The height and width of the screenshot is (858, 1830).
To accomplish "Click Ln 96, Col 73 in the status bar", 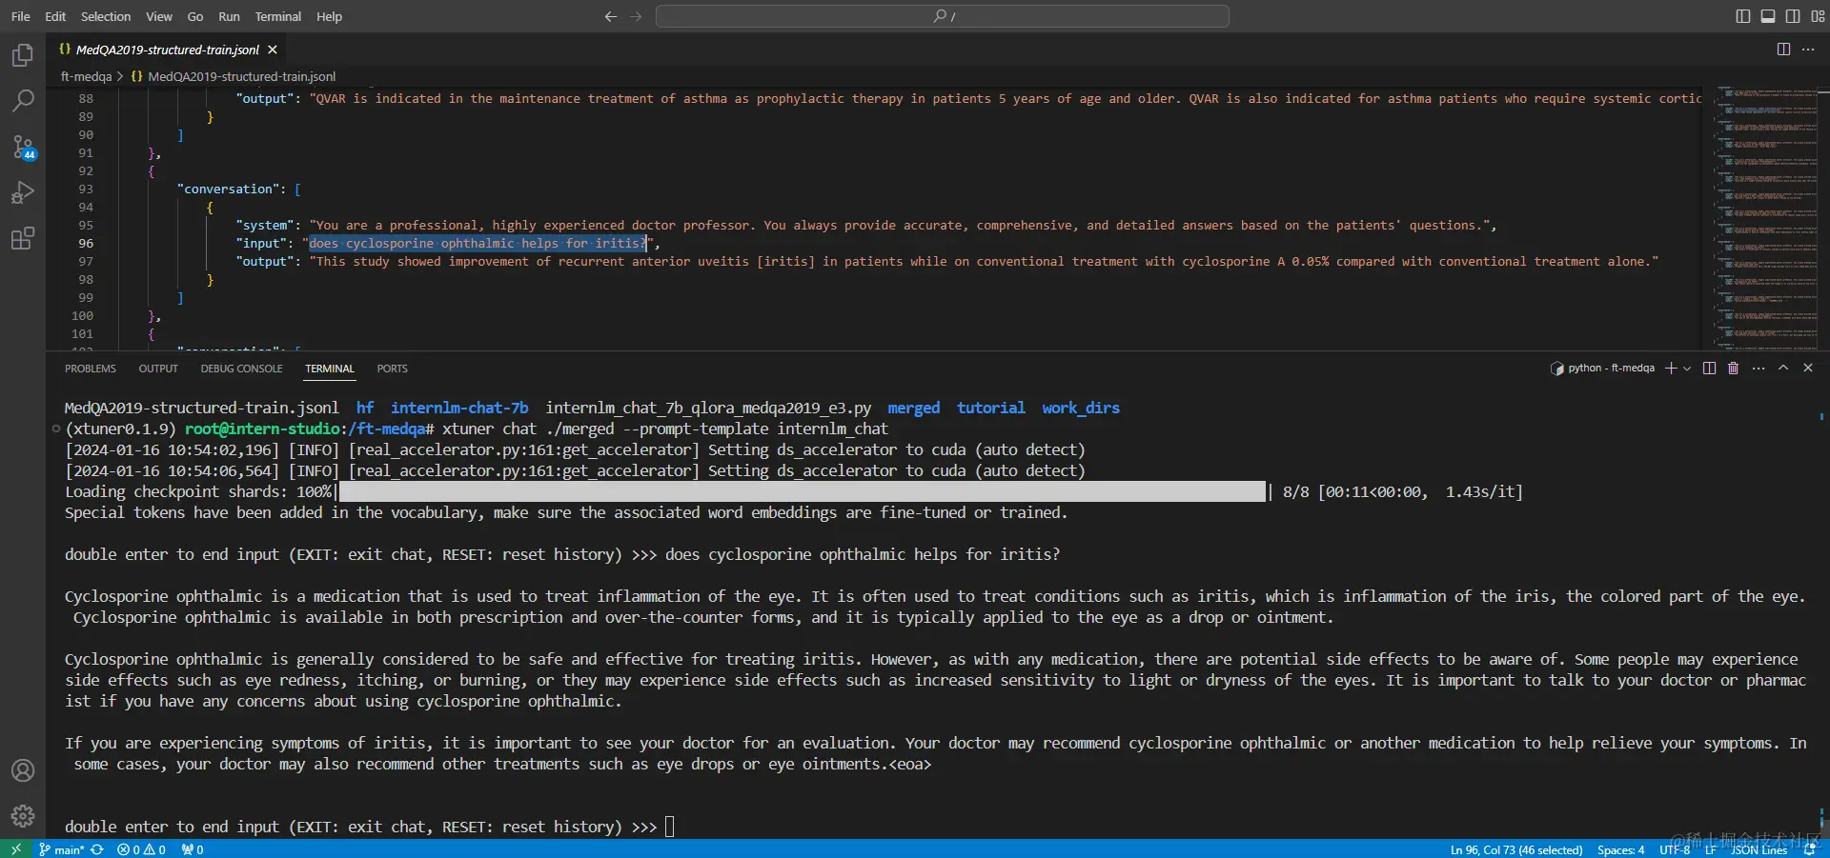I will click(x=1516, y=849).
